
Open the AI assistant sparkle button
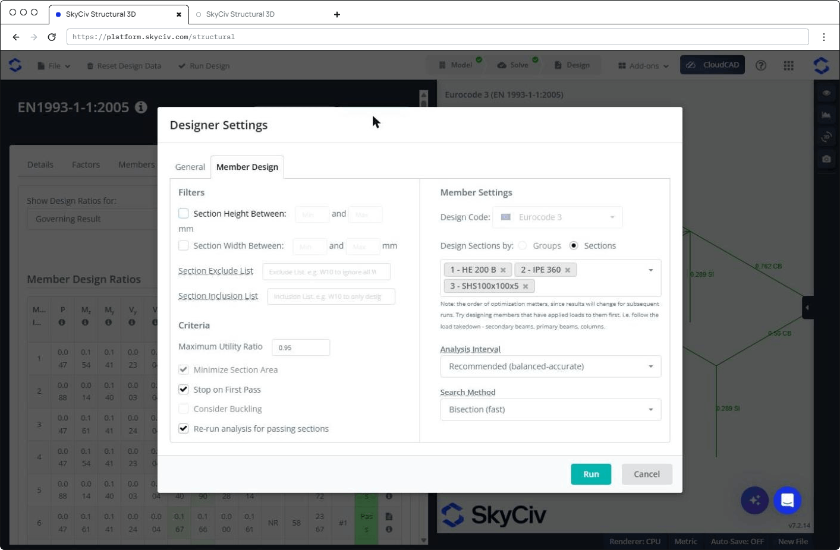click(x=755, y=500)
